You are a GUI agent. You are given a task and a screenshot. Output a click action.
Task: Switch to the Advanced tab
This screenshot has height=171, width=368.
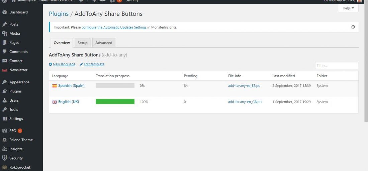click(x=104, y=43)
